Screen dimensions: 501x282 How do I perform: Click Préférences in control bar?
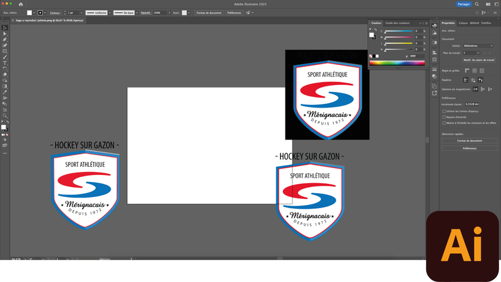(234, 13)
